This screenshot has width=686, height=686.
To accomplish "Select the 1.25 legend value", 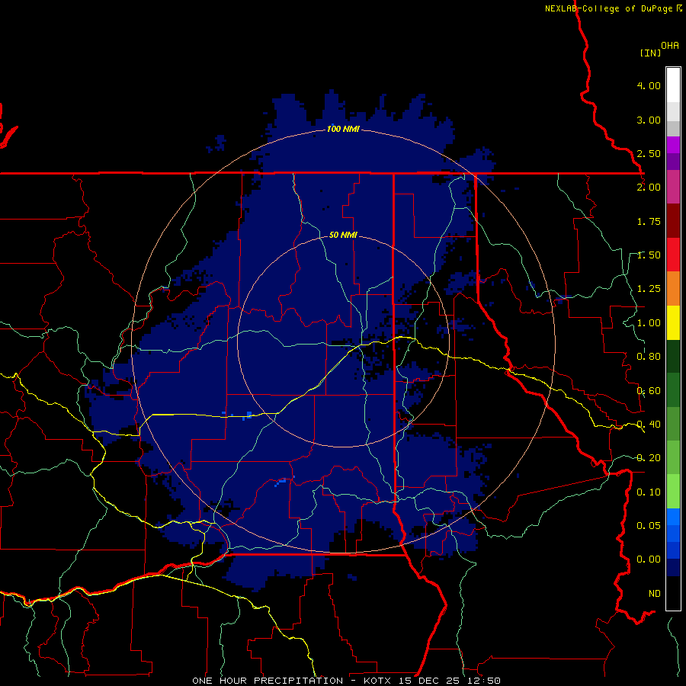I will (649, 289).
